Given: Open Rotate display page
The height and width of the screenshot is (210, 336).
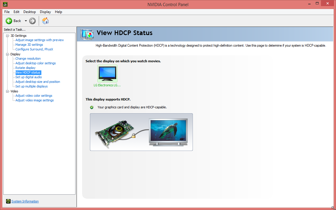Looking at the screenshot, I should [25, 68].
